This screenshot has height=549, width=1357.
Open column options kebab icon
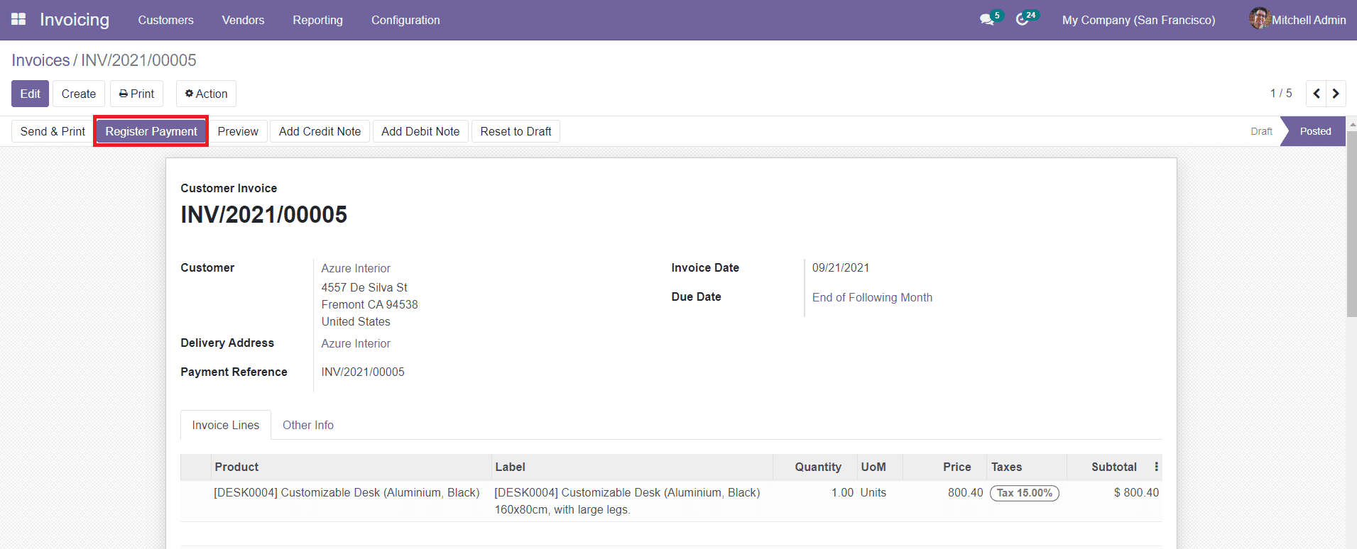[x=1156, y=467]
